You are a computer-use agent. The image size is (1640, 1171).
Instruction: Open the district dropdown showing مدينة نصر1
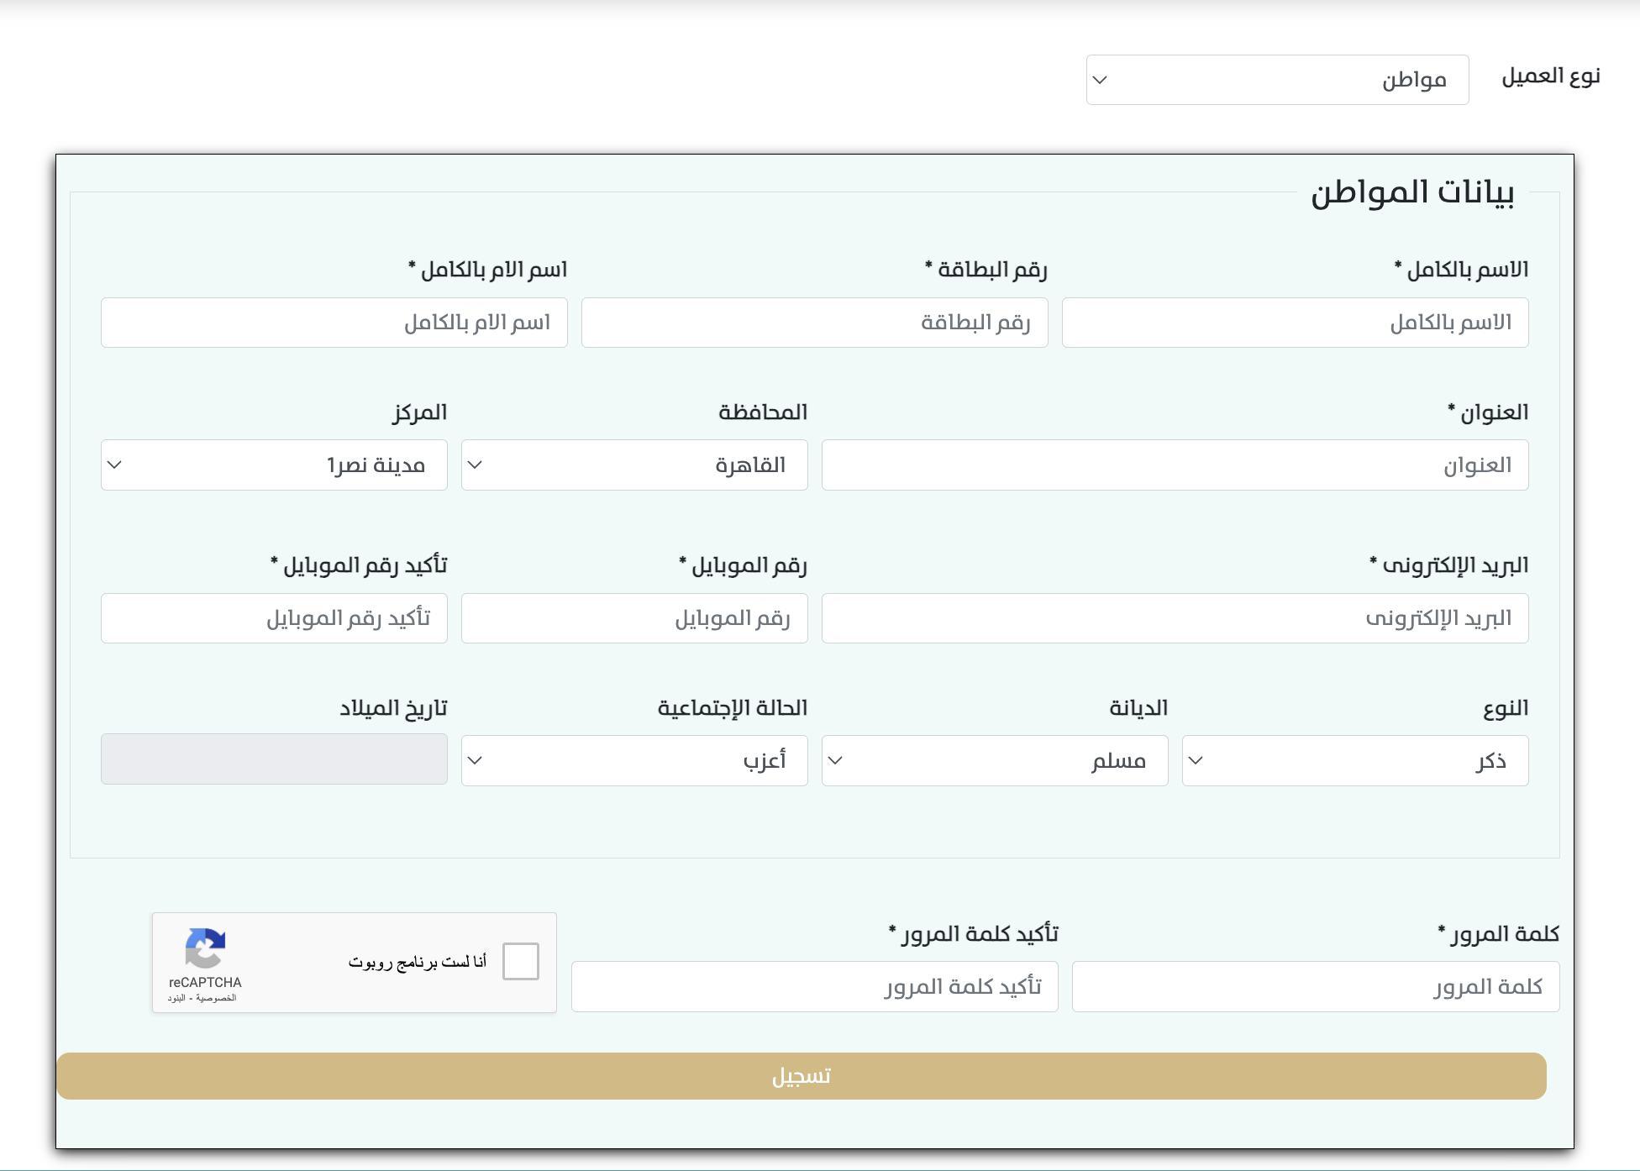click(273, 465)
